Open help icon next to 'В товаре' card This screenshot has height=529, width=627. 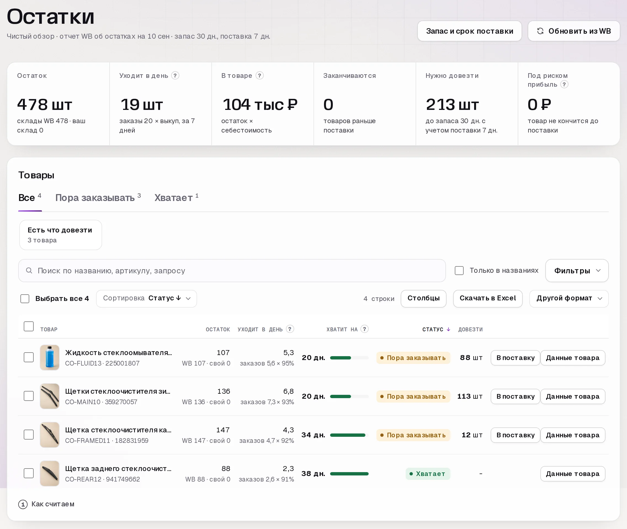(260, 76)
